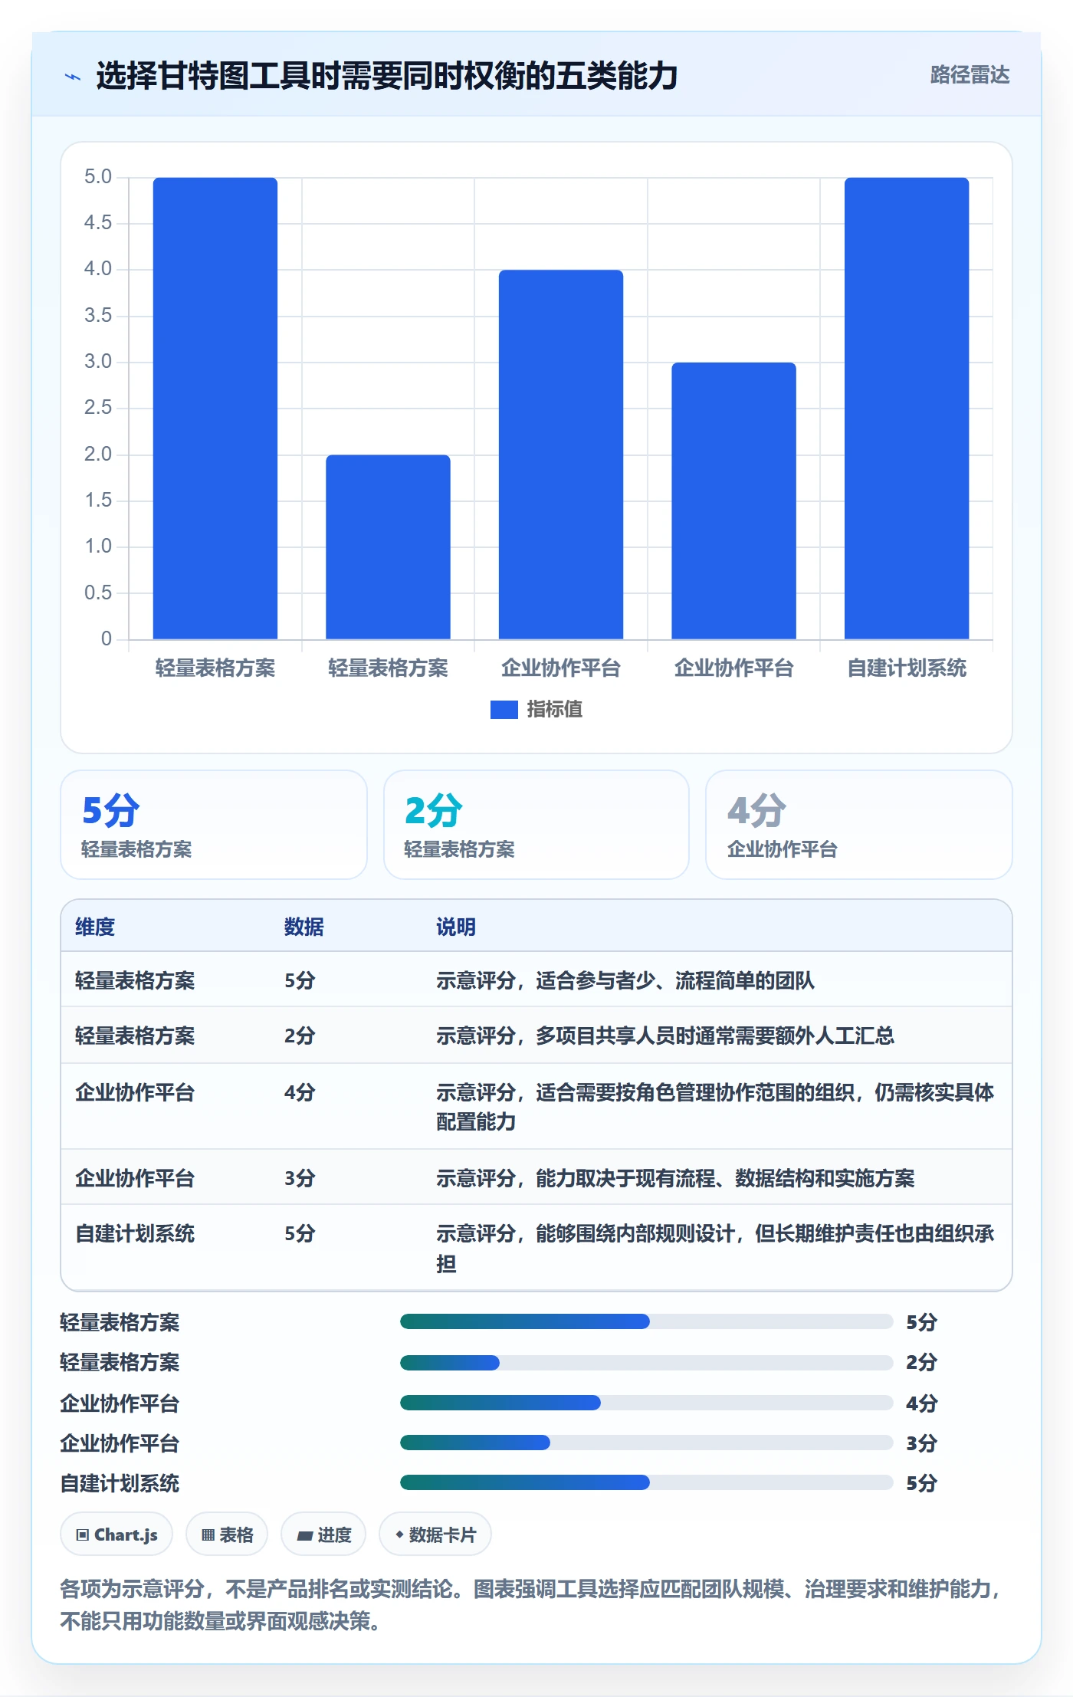Click the 轻量表格方案 chart bar reaching 5.0

coord(215,409)
